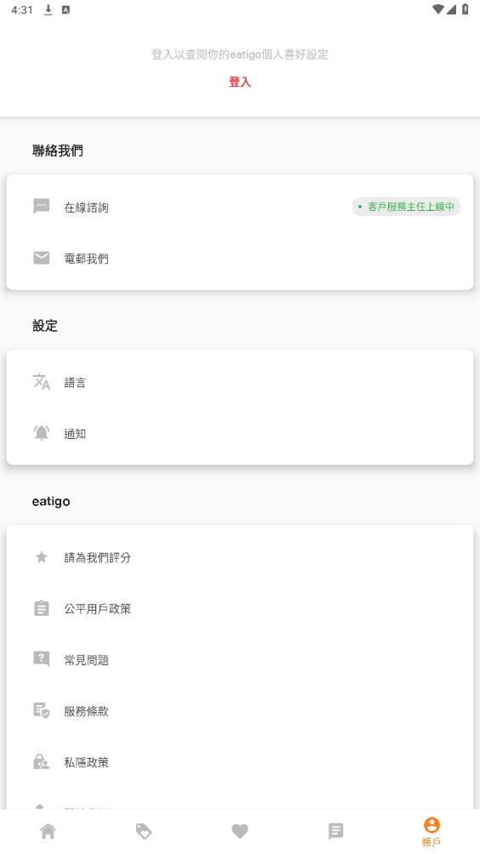480x854 pixels.
Task: Tap the question mark icon for 常見問題
Action: (x=42, y=659)
